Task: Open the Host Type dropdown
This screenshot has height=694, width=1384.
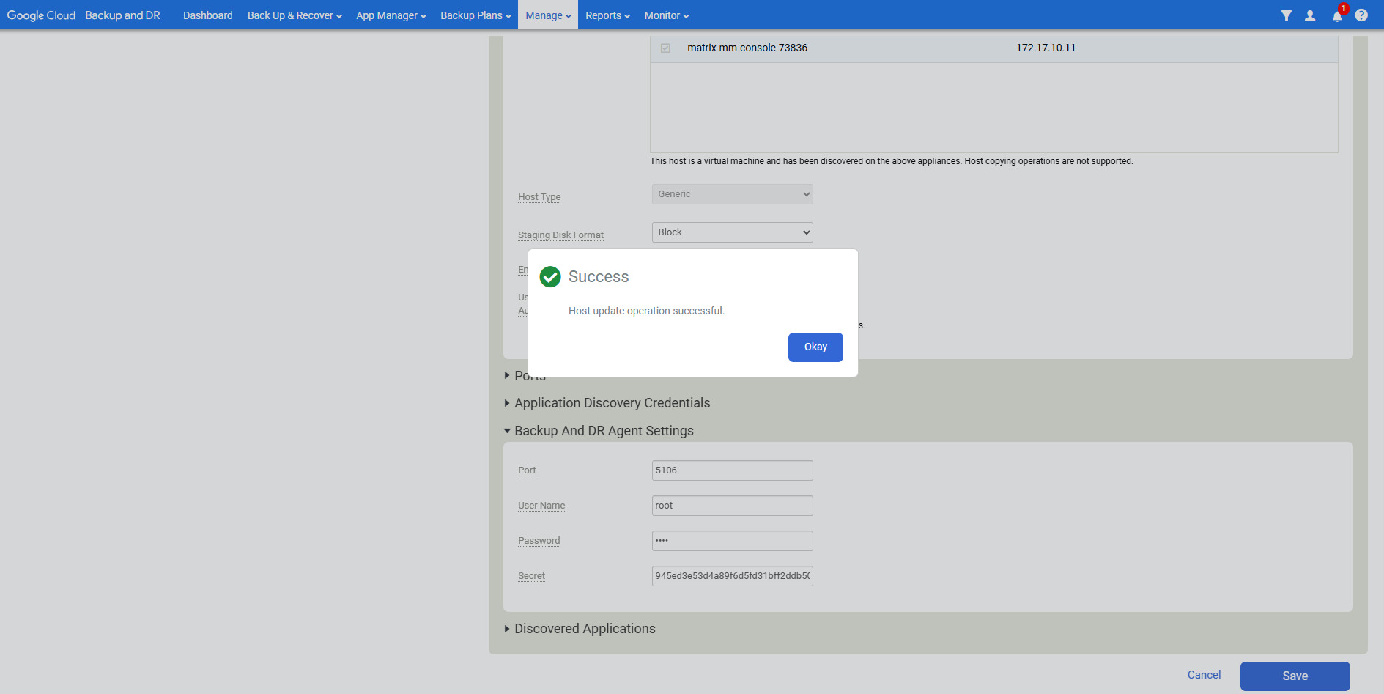Action: (x=732, y=194)
